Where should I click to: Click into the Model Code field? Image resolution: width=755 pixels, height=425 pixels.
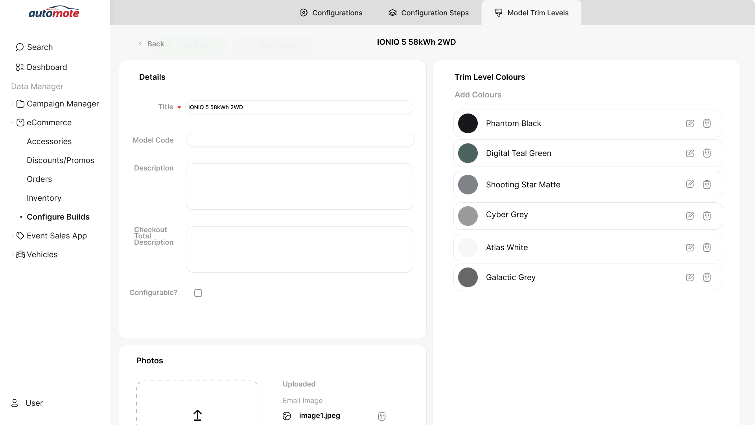point(300,140)
